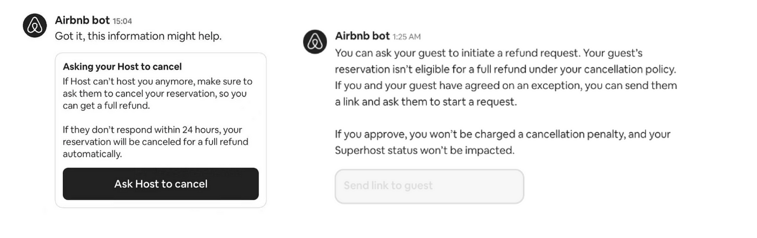
Task: Click the 'can get a full refund.' line
Action: (x=107, y=106)
